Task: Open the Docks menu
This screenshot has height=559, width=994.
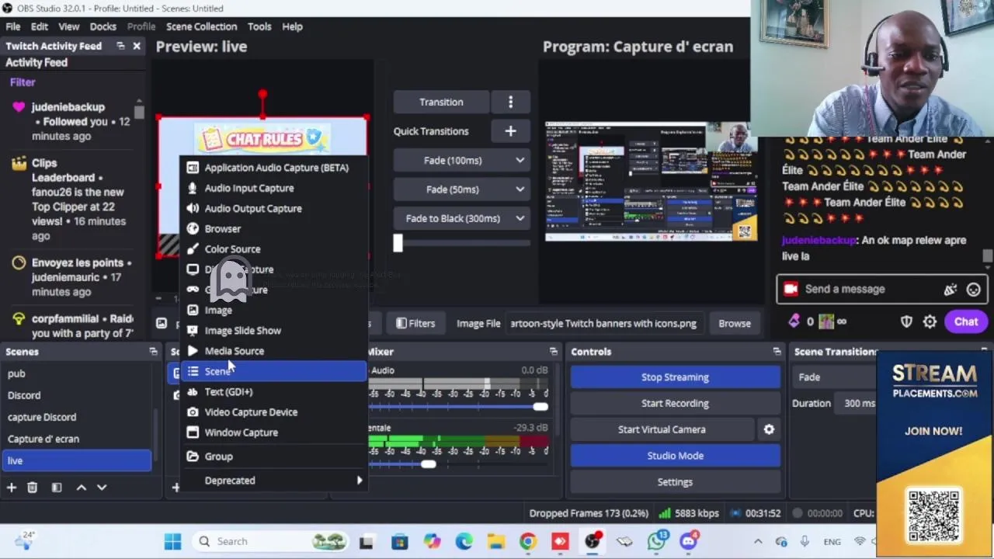Action: pos(103,26)
